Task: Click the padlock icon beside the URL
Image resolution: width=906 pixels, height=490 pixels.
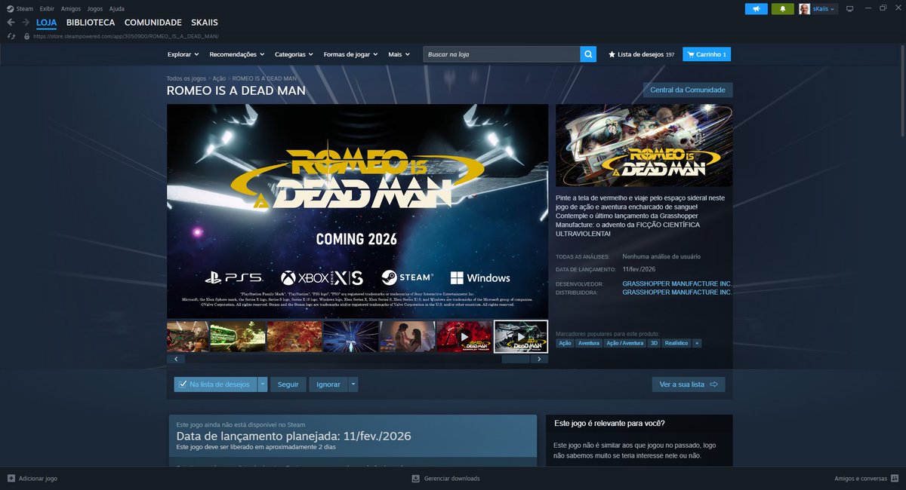Action: (x=27, y=36)
